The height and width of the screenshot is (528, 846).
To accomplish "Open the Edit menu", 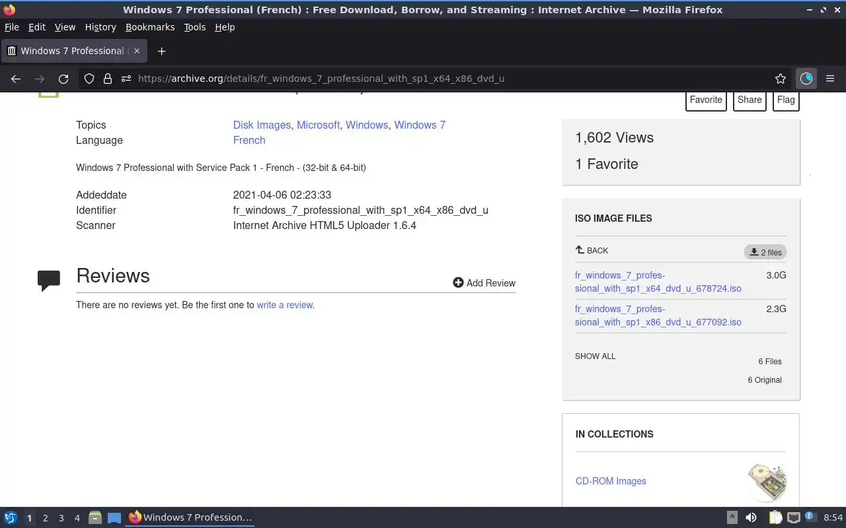I will tap(37, 27).
